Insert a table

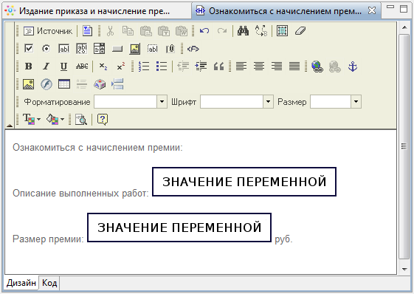(64, 84)
